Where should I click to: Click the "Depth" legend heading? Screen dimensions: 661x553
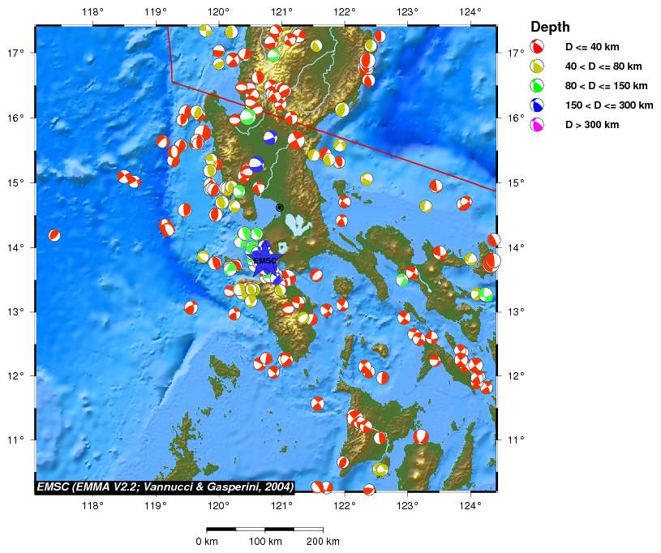[x=550, y=27]
